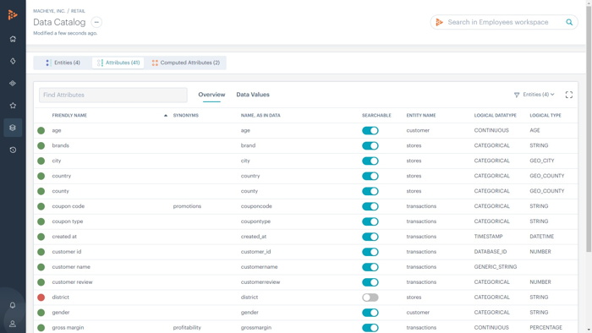Disable searchable for city attribute

(x=370, y=161)
